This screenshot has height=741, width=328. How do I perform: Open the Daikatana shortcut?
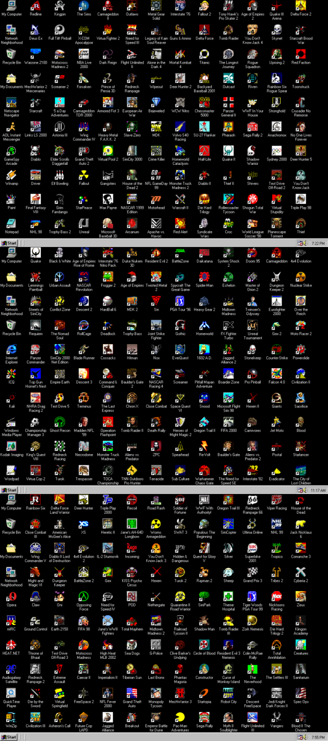click(205, 253)
